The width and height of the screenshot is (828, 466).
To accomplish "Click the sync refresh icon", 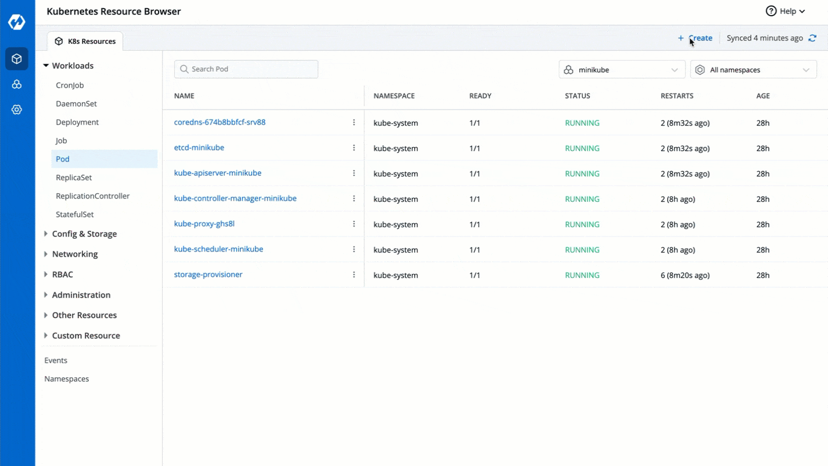I will click(x=812, y=38).
